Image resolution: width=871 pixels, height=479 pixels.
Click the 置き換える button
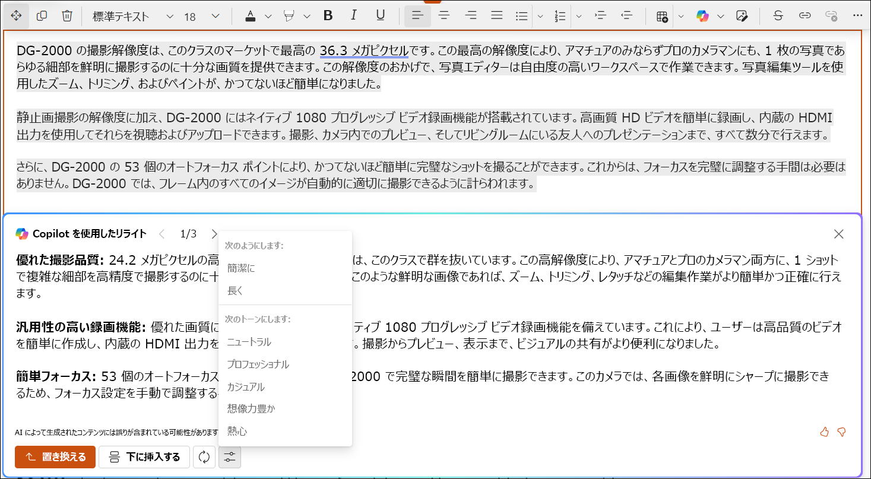[55, 457]
